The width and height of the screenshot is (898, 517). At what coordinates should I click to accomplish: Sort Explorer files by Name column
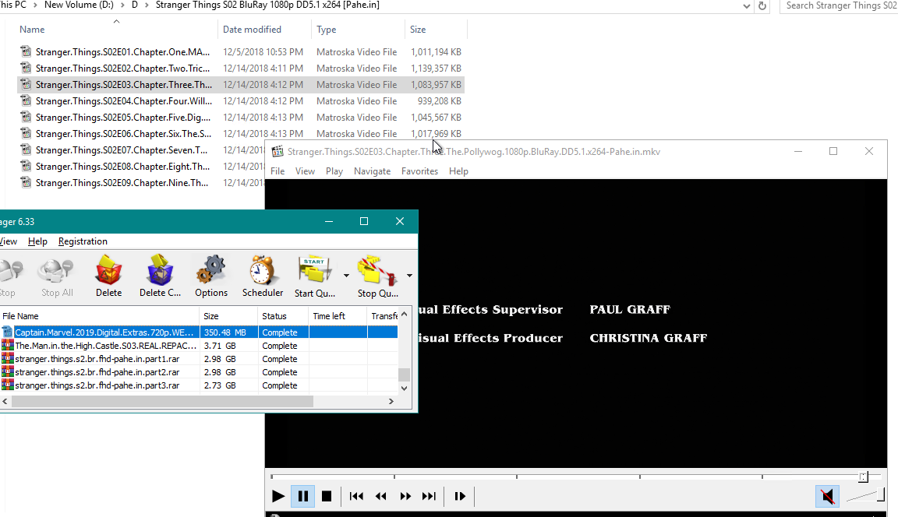point(117,29)
